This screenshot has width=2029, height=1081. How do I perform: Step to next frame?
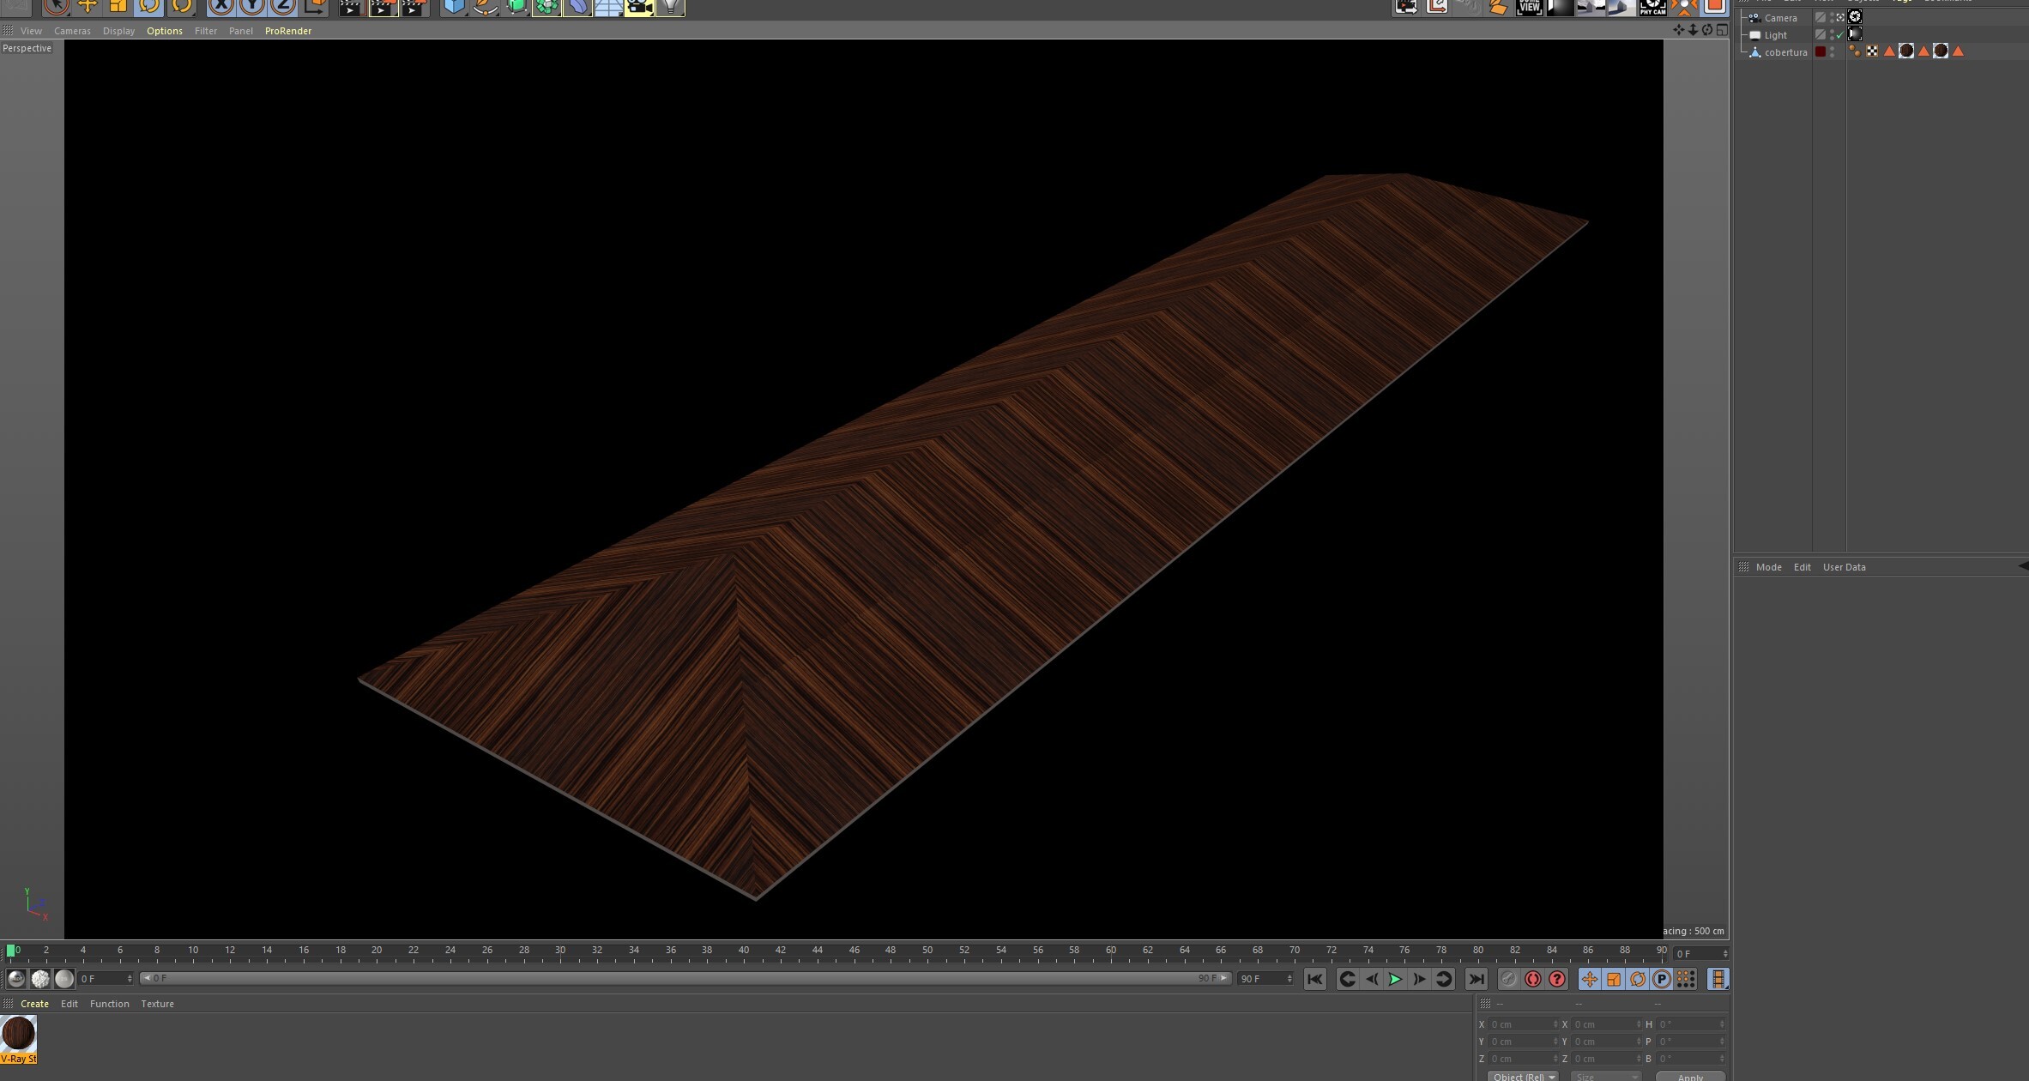click(1419, 979)
